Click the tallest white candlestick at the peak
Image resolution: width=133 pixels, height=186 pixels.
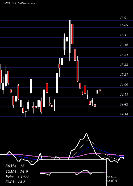[x=70, y=37]
